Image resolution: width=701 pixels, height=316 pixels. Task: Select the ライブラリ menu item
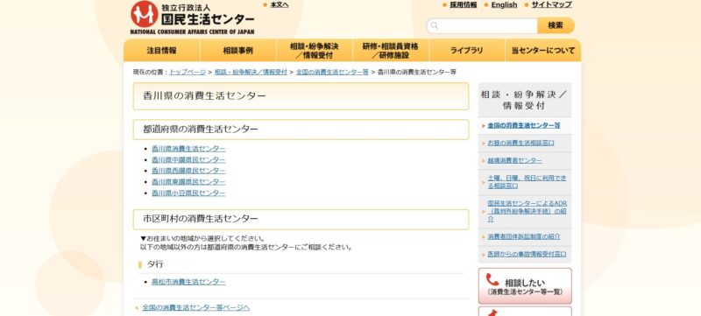click(x=467, y=51)
